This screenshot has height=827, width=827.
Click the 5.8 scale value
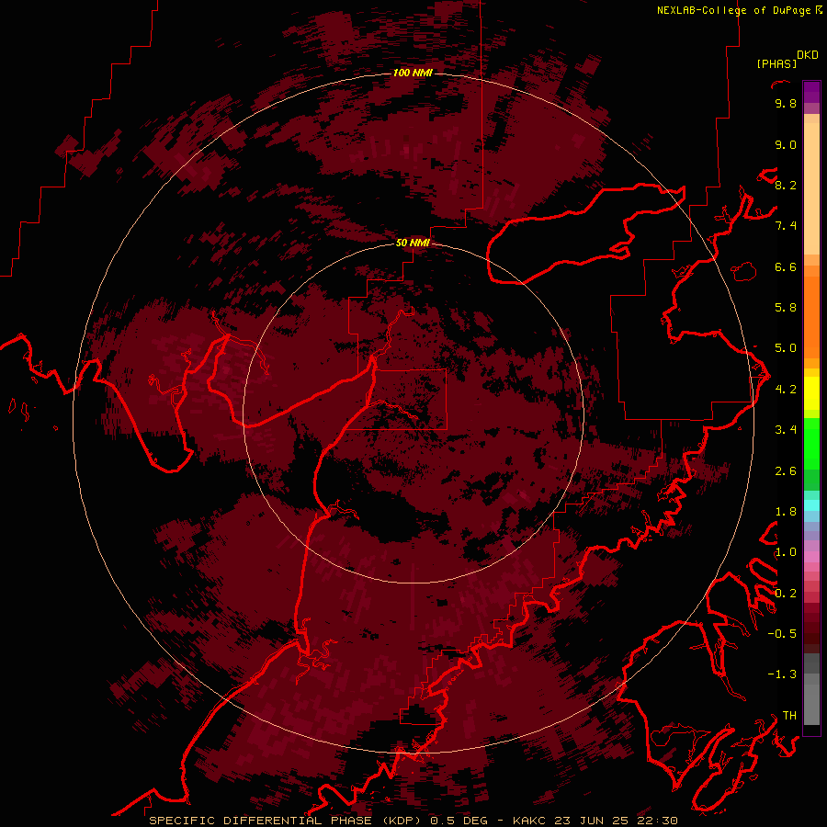[x=786, y=308]
